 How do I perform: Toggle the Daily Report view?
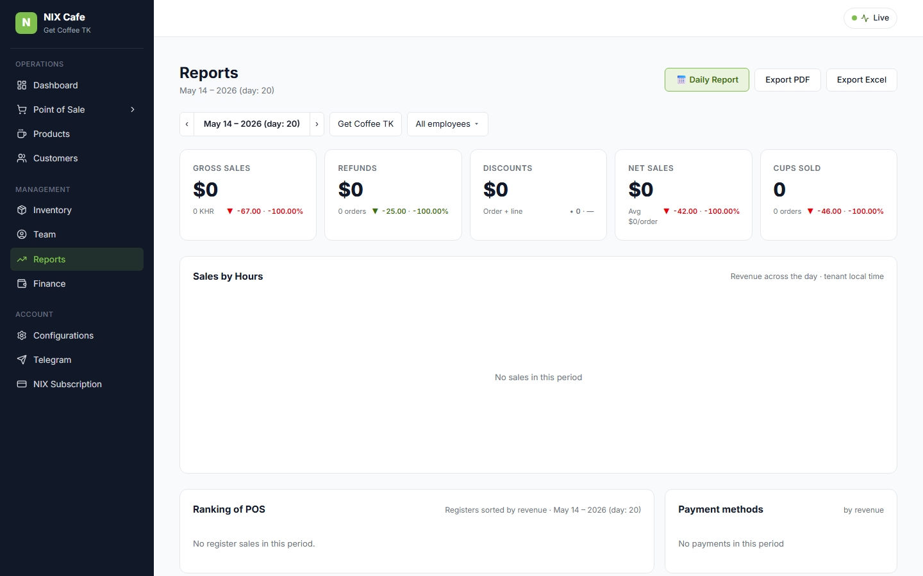(707, 80)
